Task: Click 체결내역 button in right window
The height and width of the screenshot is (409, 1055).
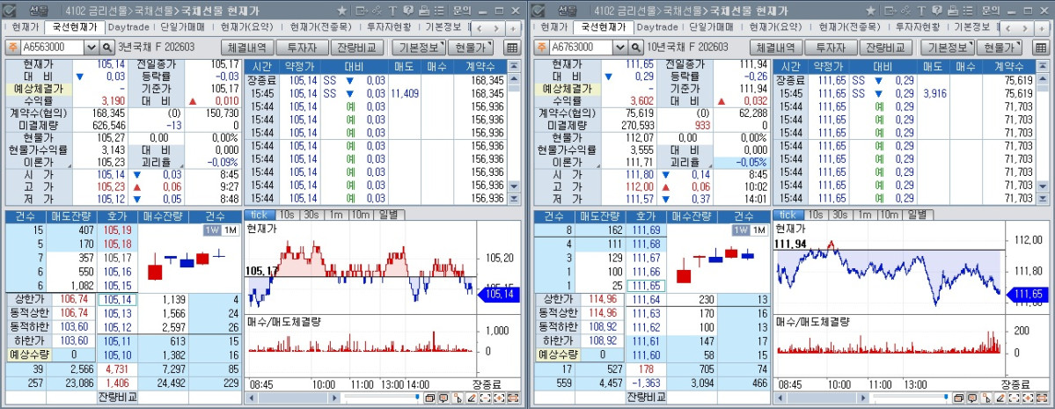Action: pyautogui.click(x=776, y=47)
